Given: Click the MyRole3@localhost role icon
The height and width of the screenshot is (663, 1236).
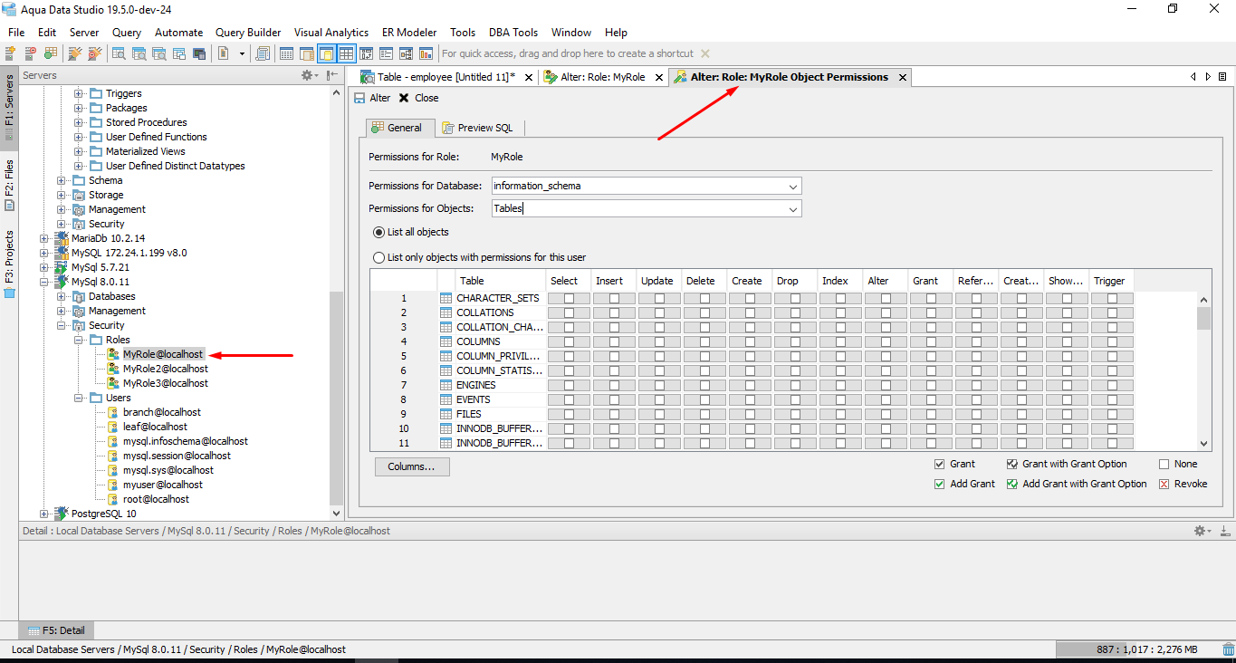Looking at the screenshot, I should pyautogui.click(x=113, y=383).
